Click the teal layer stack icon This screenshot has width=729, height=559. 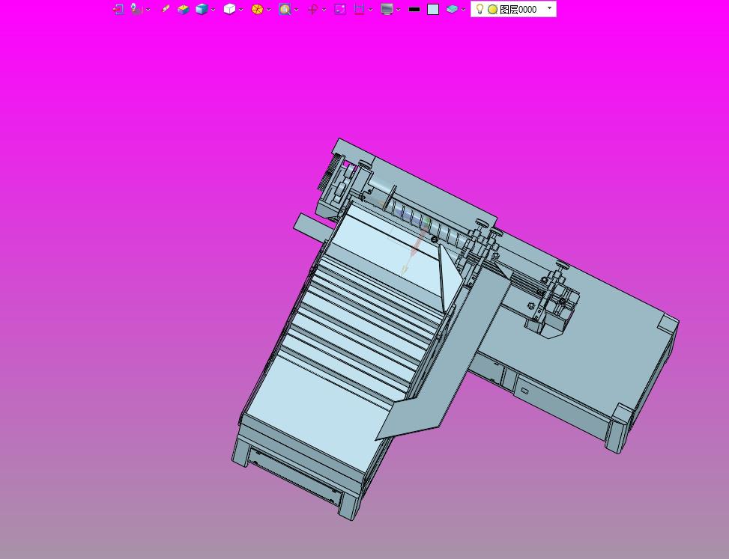[452, 9]
